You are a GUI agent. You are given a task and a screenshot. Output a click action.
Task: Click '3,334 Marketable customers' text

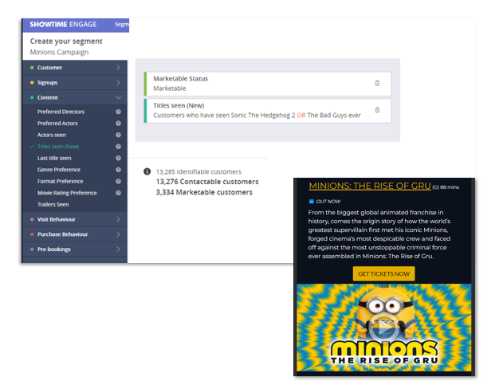[204, 193]
